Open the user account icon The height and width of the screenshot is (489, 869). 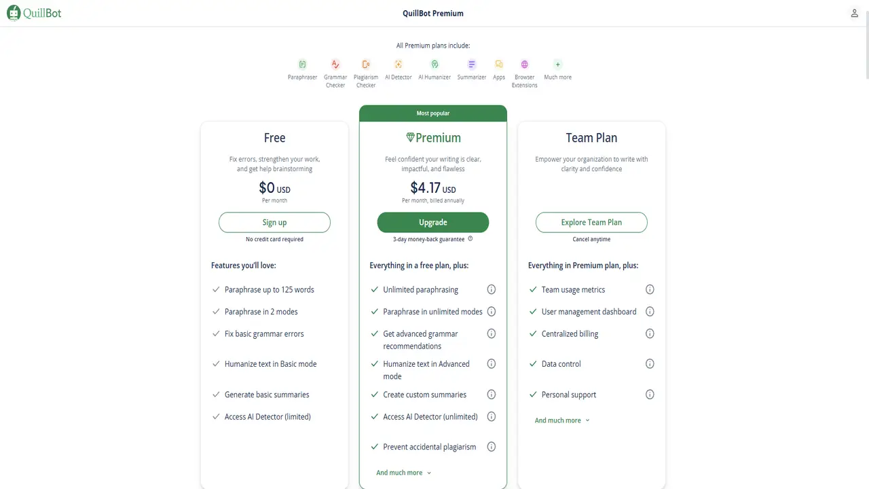pyautogui.click(x=854, y=13)
